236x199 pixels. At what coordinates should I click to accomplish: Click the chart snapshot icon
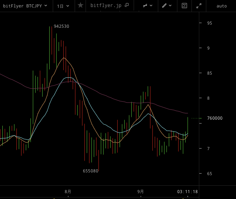tap(184, 6)
